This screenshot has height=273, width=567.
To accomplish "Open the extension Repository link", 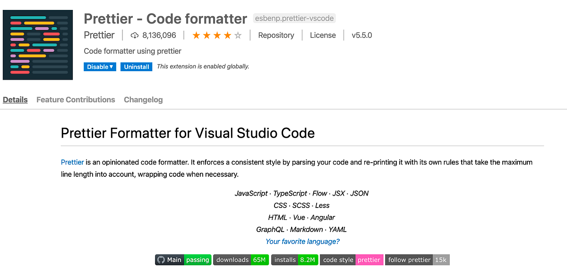I will click(276, 35).
